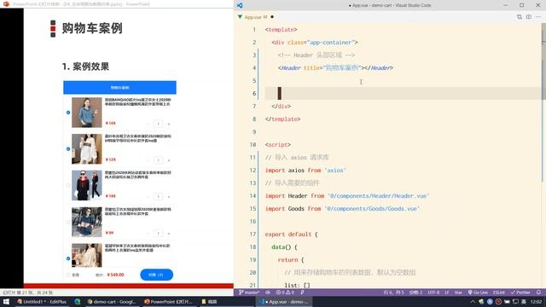The image size is (546, 307).
Task: Click the slide count status text in PowerPoint
Action: pyautogui.click(x=28, y=293)
